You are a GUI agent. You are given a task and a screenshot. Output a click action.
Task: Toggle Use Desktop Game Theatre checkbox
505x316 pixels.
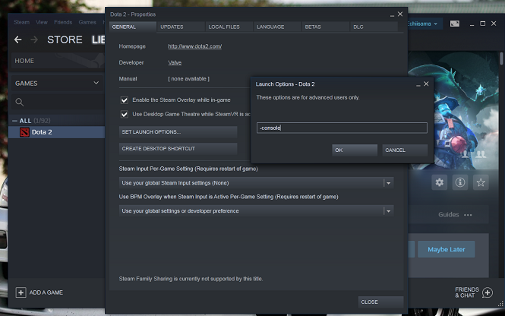[125, 115]
